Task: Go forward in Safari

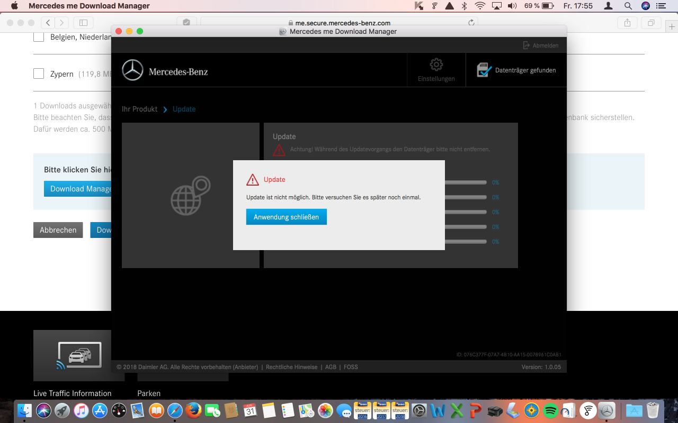Action: 62,23
